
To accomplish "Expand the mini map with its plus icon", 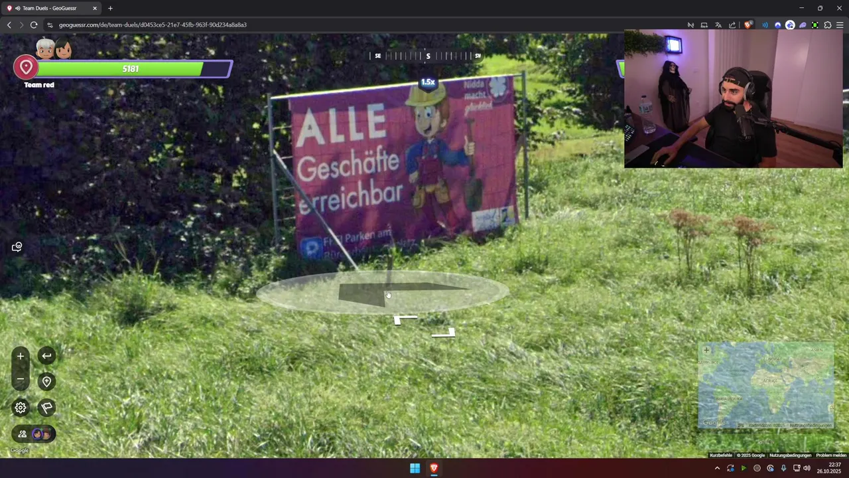I will pos(706,350).
